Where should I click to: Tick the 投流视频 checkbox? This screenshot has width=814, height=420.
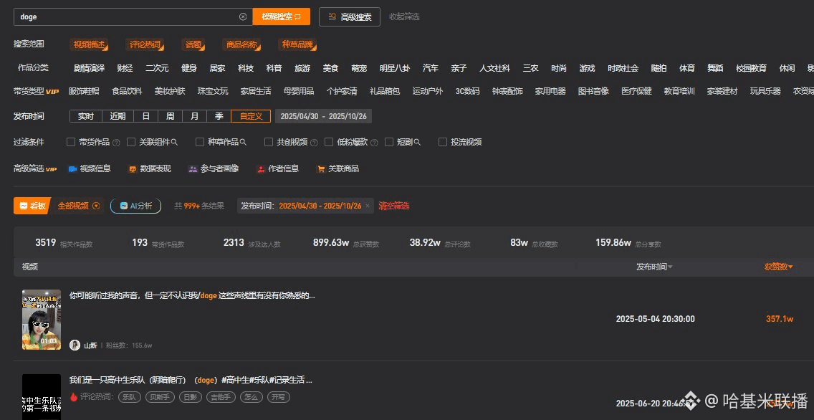(443, 142)
